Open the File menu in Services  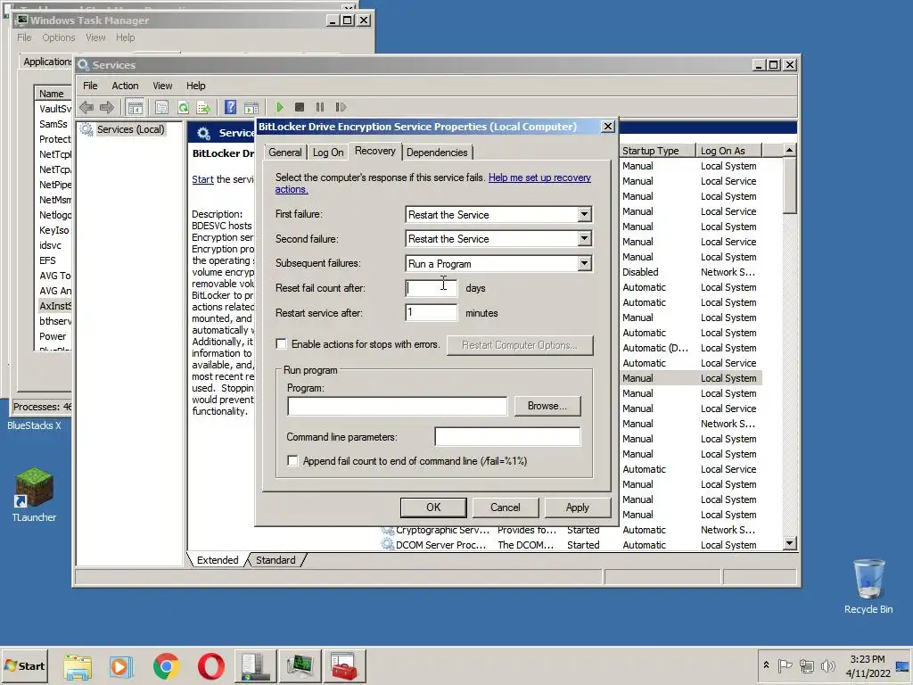point(90,86)
